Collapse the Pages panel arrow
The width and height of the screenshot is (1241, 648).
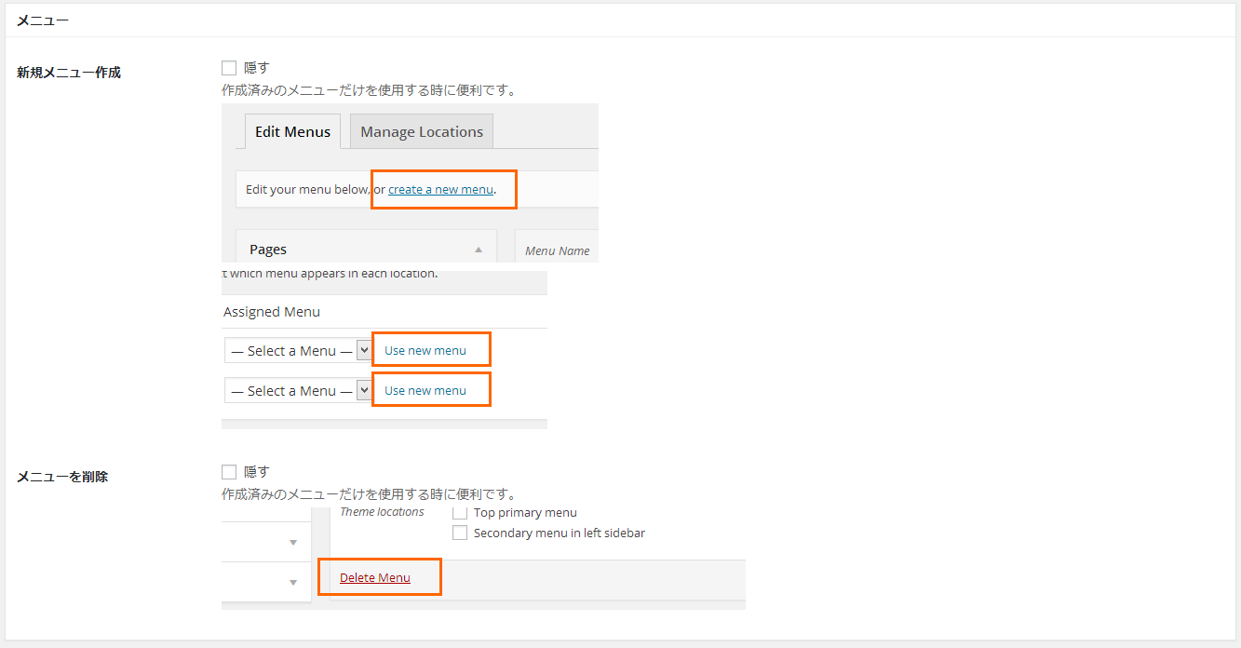pos(479,250)
